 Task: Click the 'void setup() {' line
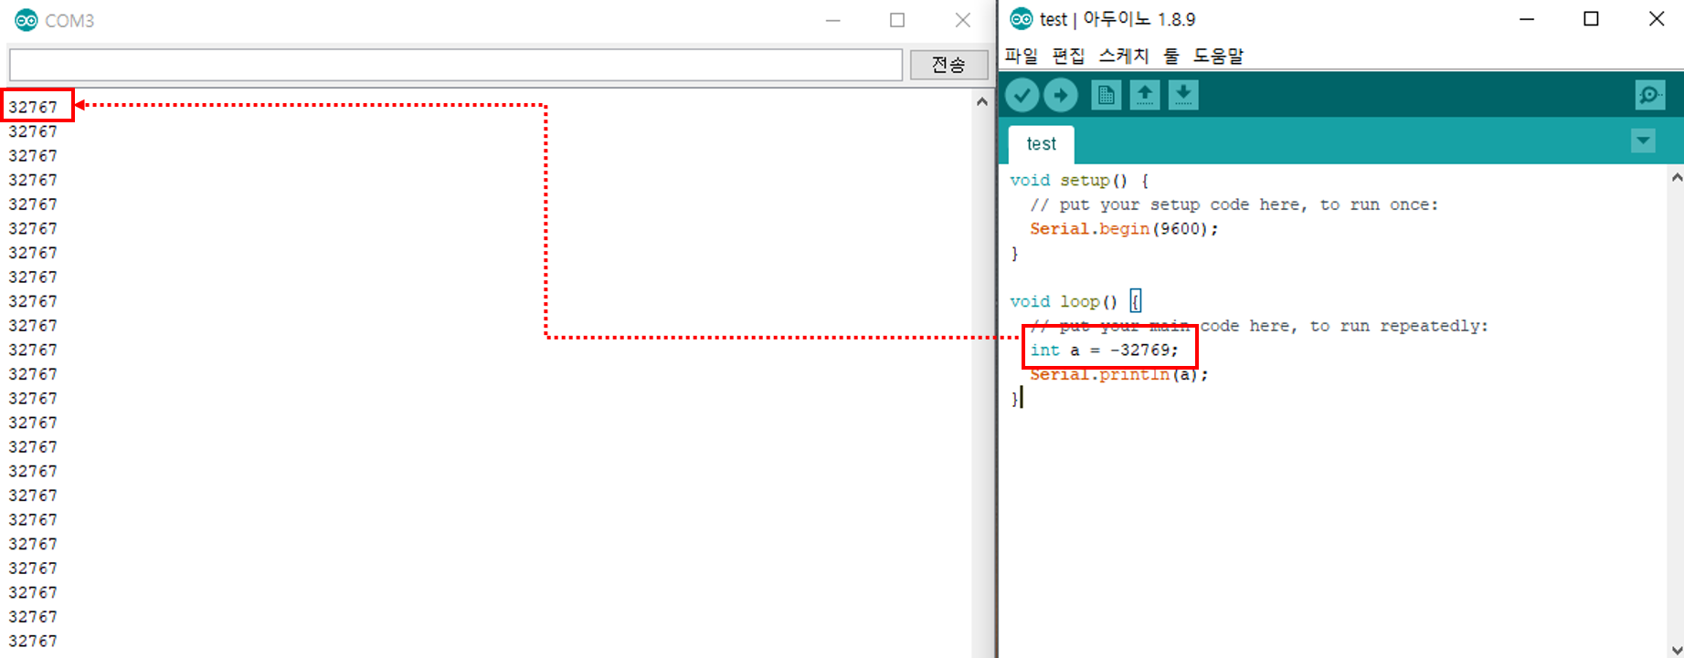[1079, 181]
